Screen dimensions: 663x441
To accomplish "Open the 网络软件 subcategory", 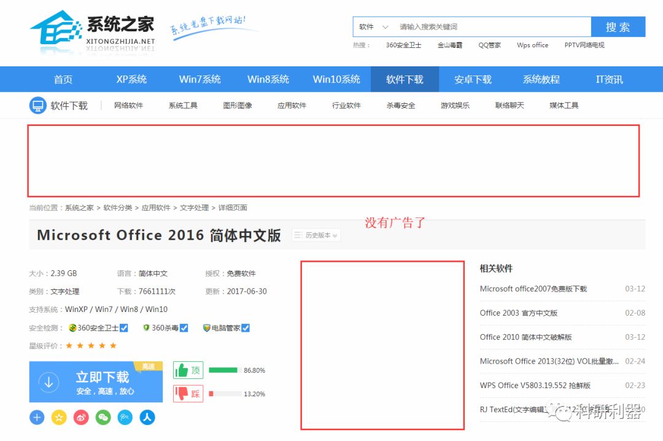I will (128, 106).
